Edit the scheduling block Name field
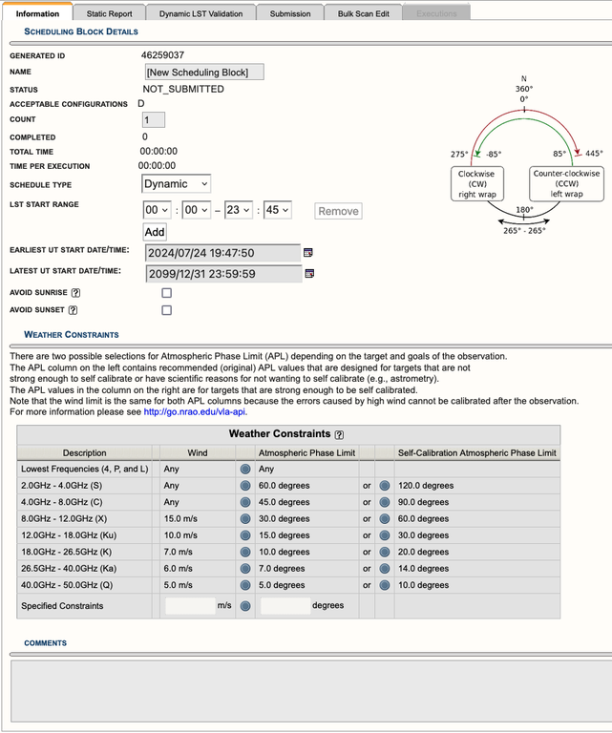This screenshot has height=733, width=612. click(x=204, y=72)
